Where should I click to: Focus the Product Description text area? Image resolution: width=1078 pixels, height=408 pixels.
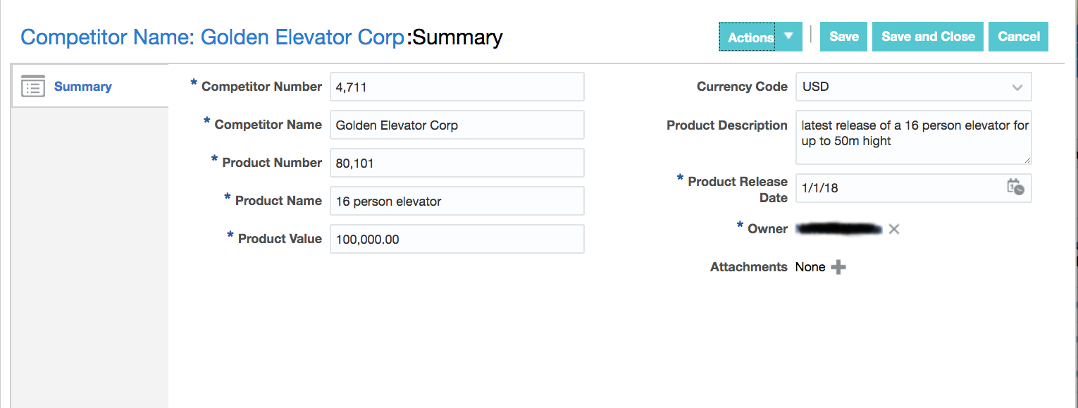(913, 137)
